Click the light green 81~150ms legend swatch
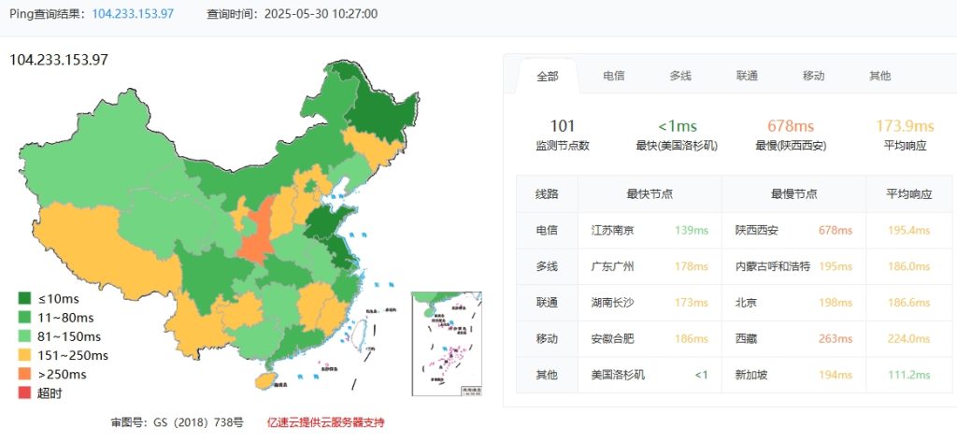957x442 pixels. tap(25, 336)
